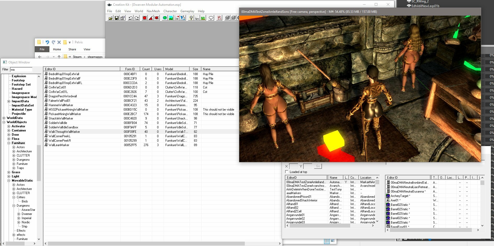Viewport: 494px width, 246px height.
Task: Click the cube icon marked T
Action: click(228, 18)
